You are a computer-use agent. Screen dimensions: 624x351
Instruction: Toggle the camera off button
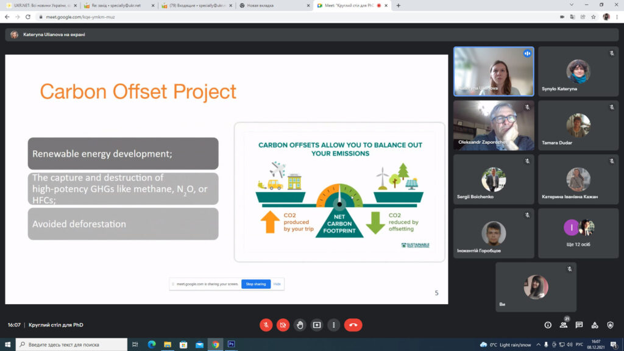click(283, 325)
